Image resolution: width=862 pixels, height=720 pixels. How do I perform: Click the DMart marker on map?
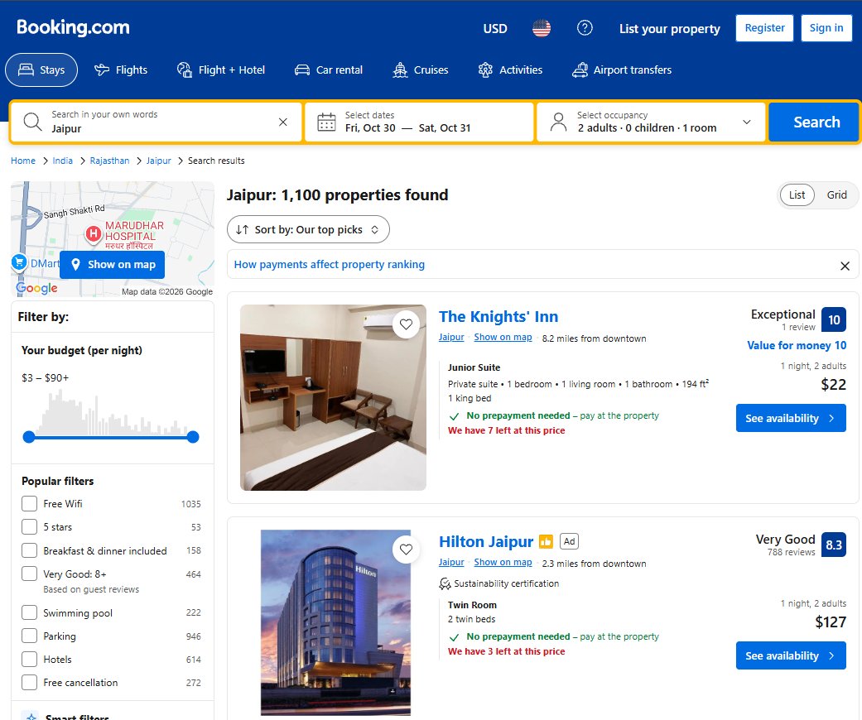coord(19,262)
